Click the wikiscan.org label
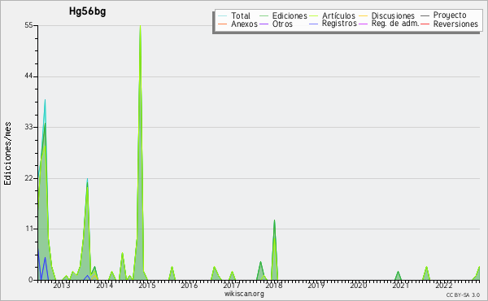This screenshot has height=301, width=488. pyautogui.click(x=244, y=294)
